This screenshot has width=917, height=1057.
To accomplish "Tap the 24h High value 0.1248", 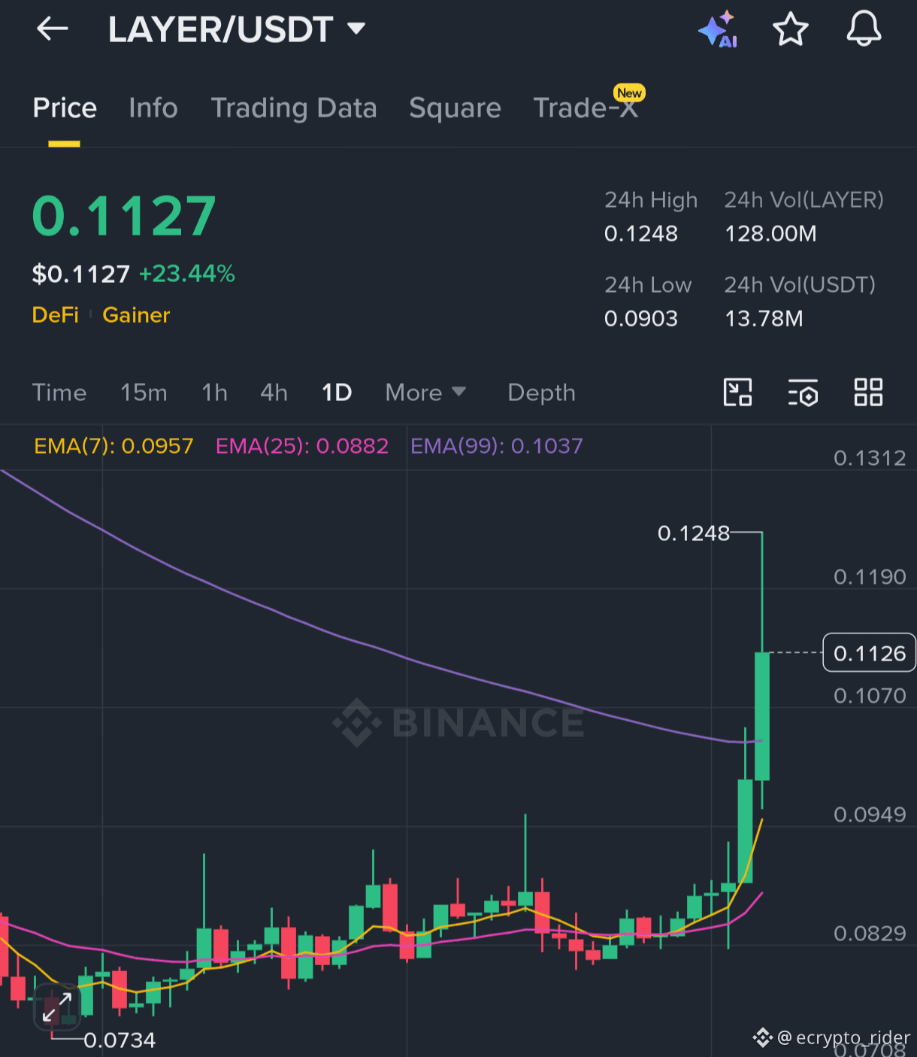I will pos(641,234).
